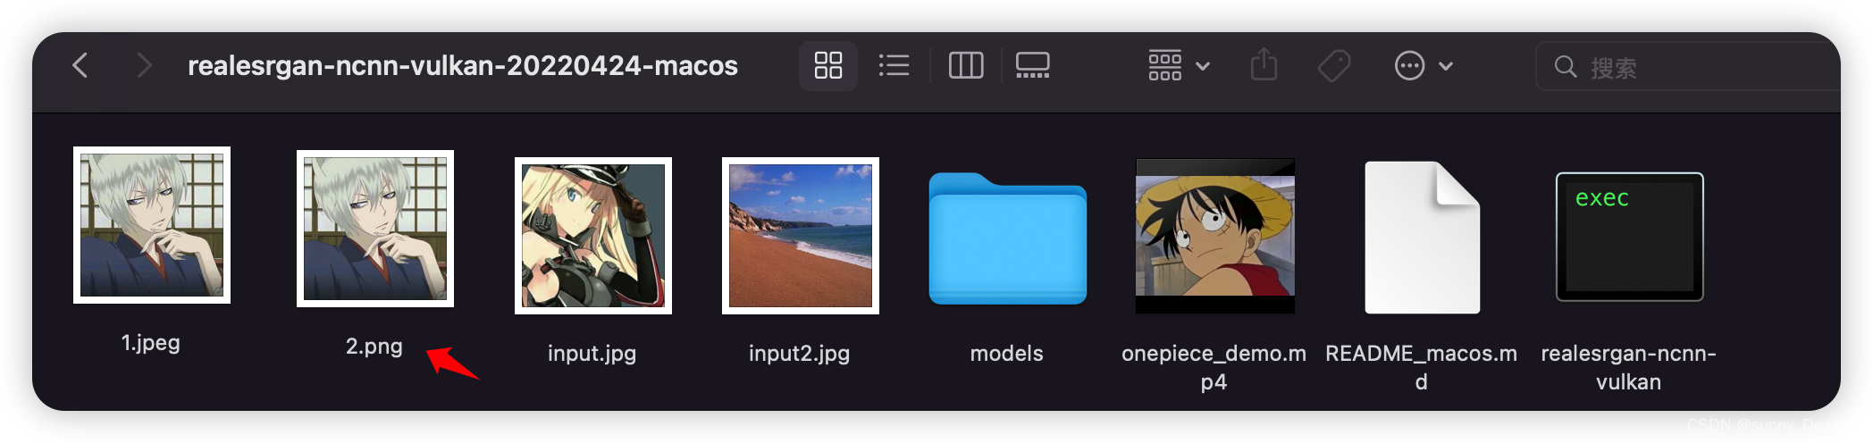Click the 1.jpeg file name

click(x=151, y=343)
